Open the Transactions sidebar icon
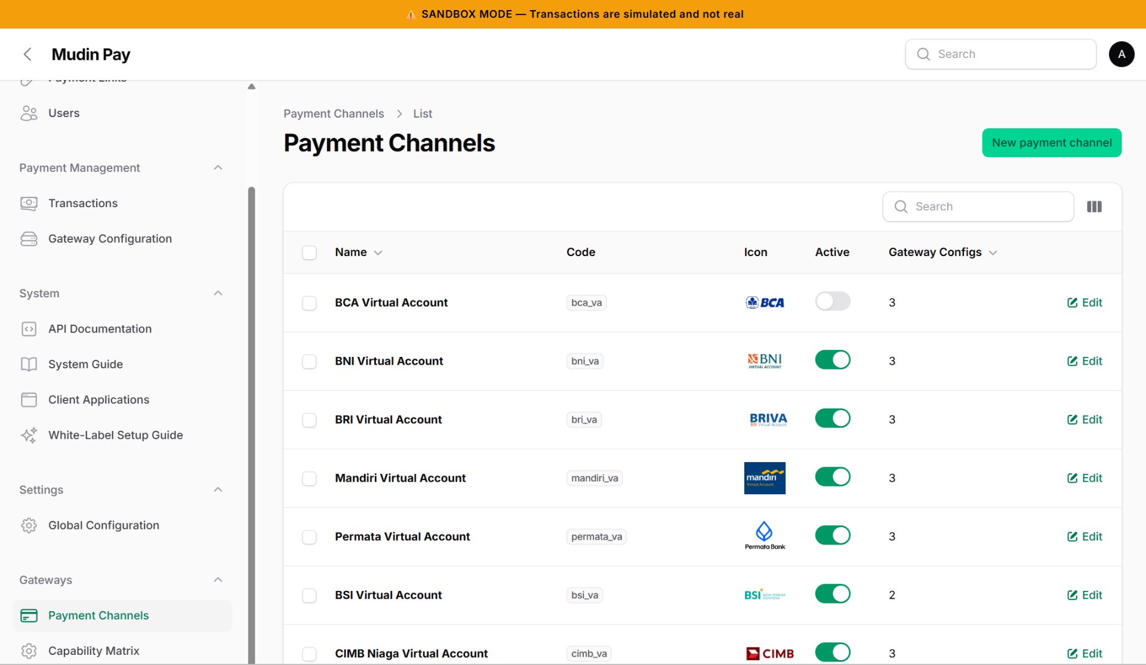1146x665 pixels. coord(29,204)
